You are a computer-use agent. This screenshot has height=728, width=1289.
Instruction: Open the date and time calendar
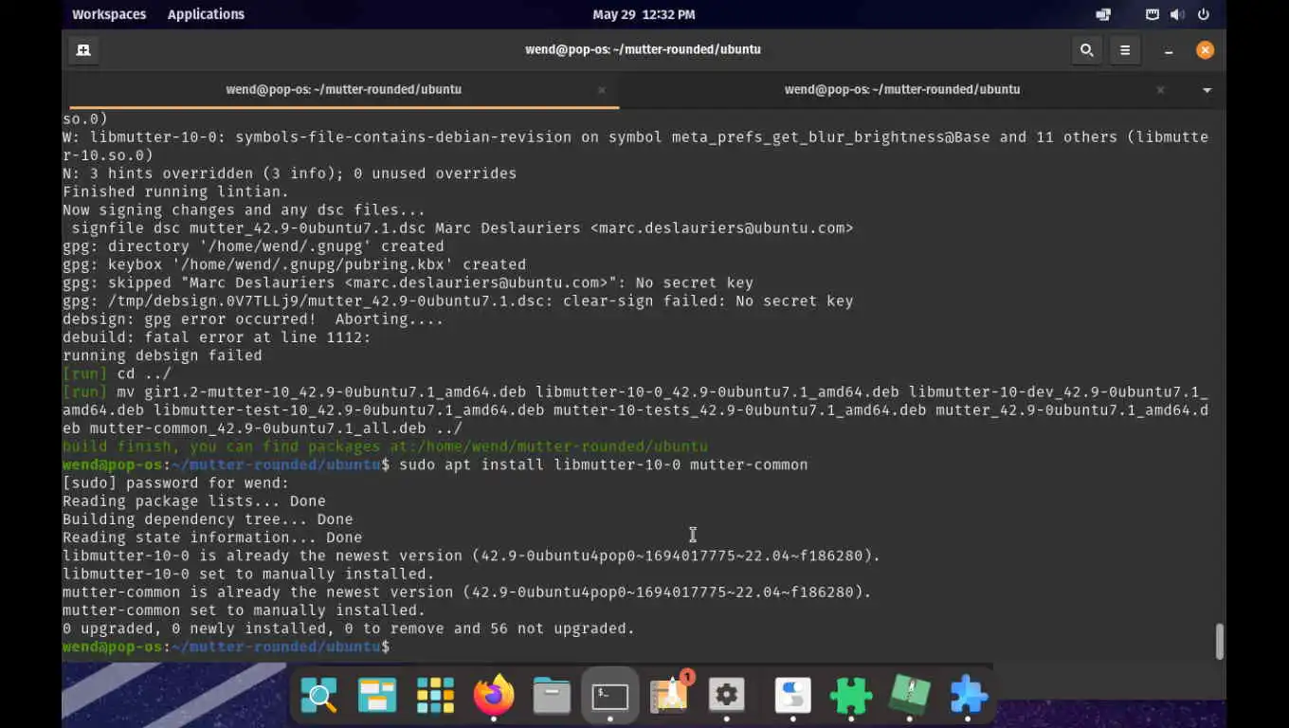point(644,14)
